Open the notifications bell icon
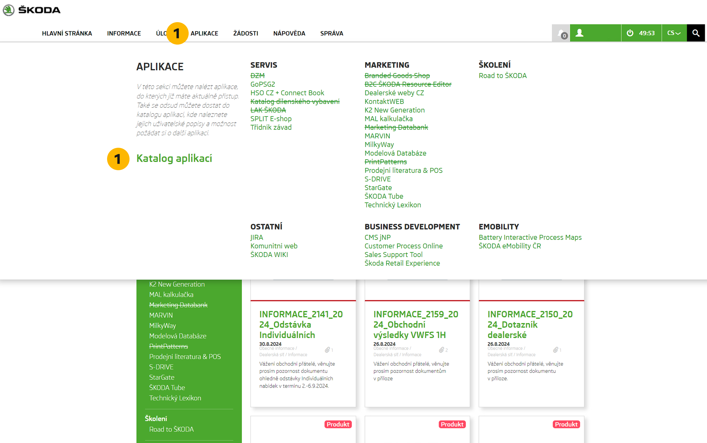This screenshot has width=707, height=443. [x=561, y=33]
